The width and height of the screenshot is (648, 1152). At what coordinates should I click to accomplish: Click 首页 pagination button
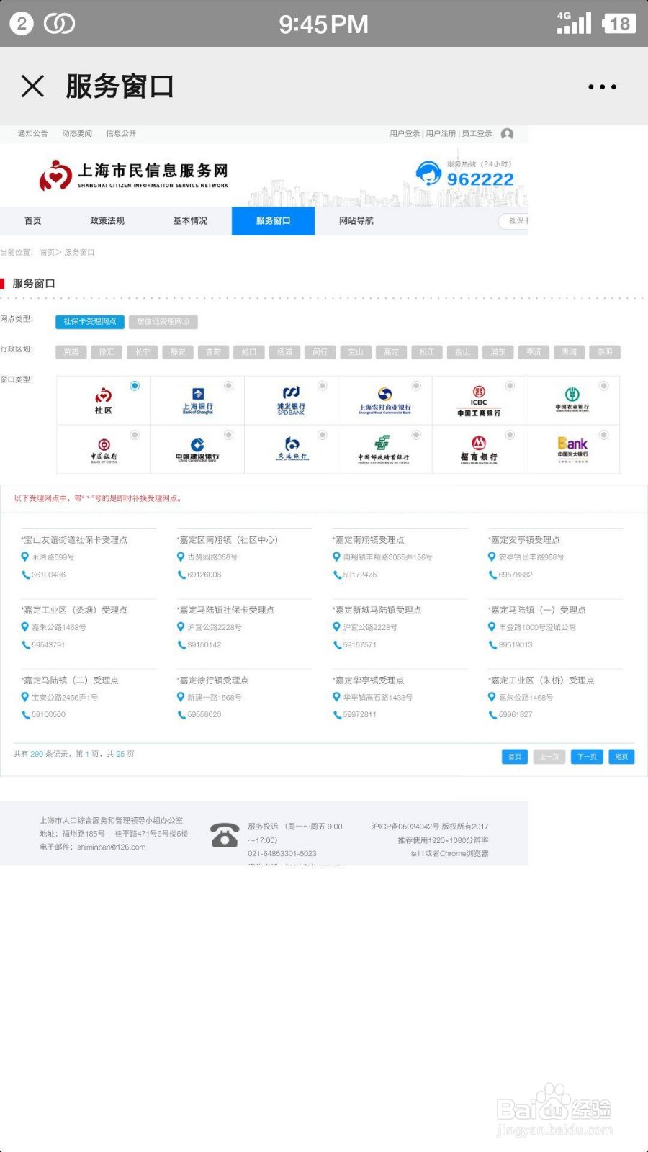coord(515,757)
